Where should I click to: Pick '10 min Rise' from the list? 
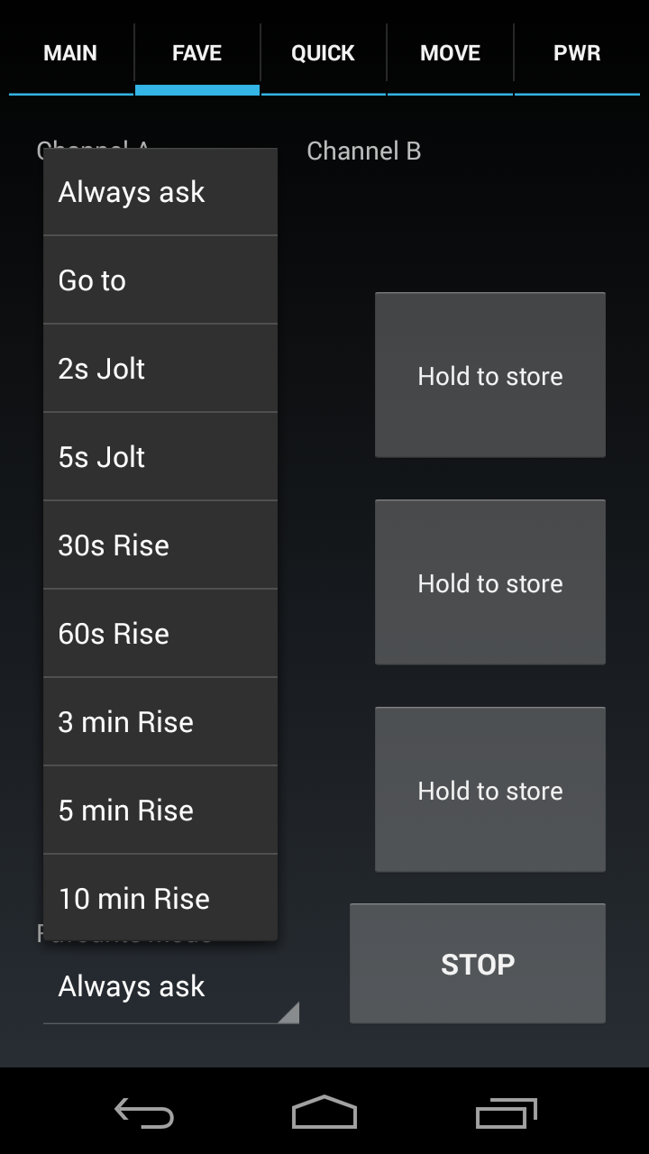point(160,898)
